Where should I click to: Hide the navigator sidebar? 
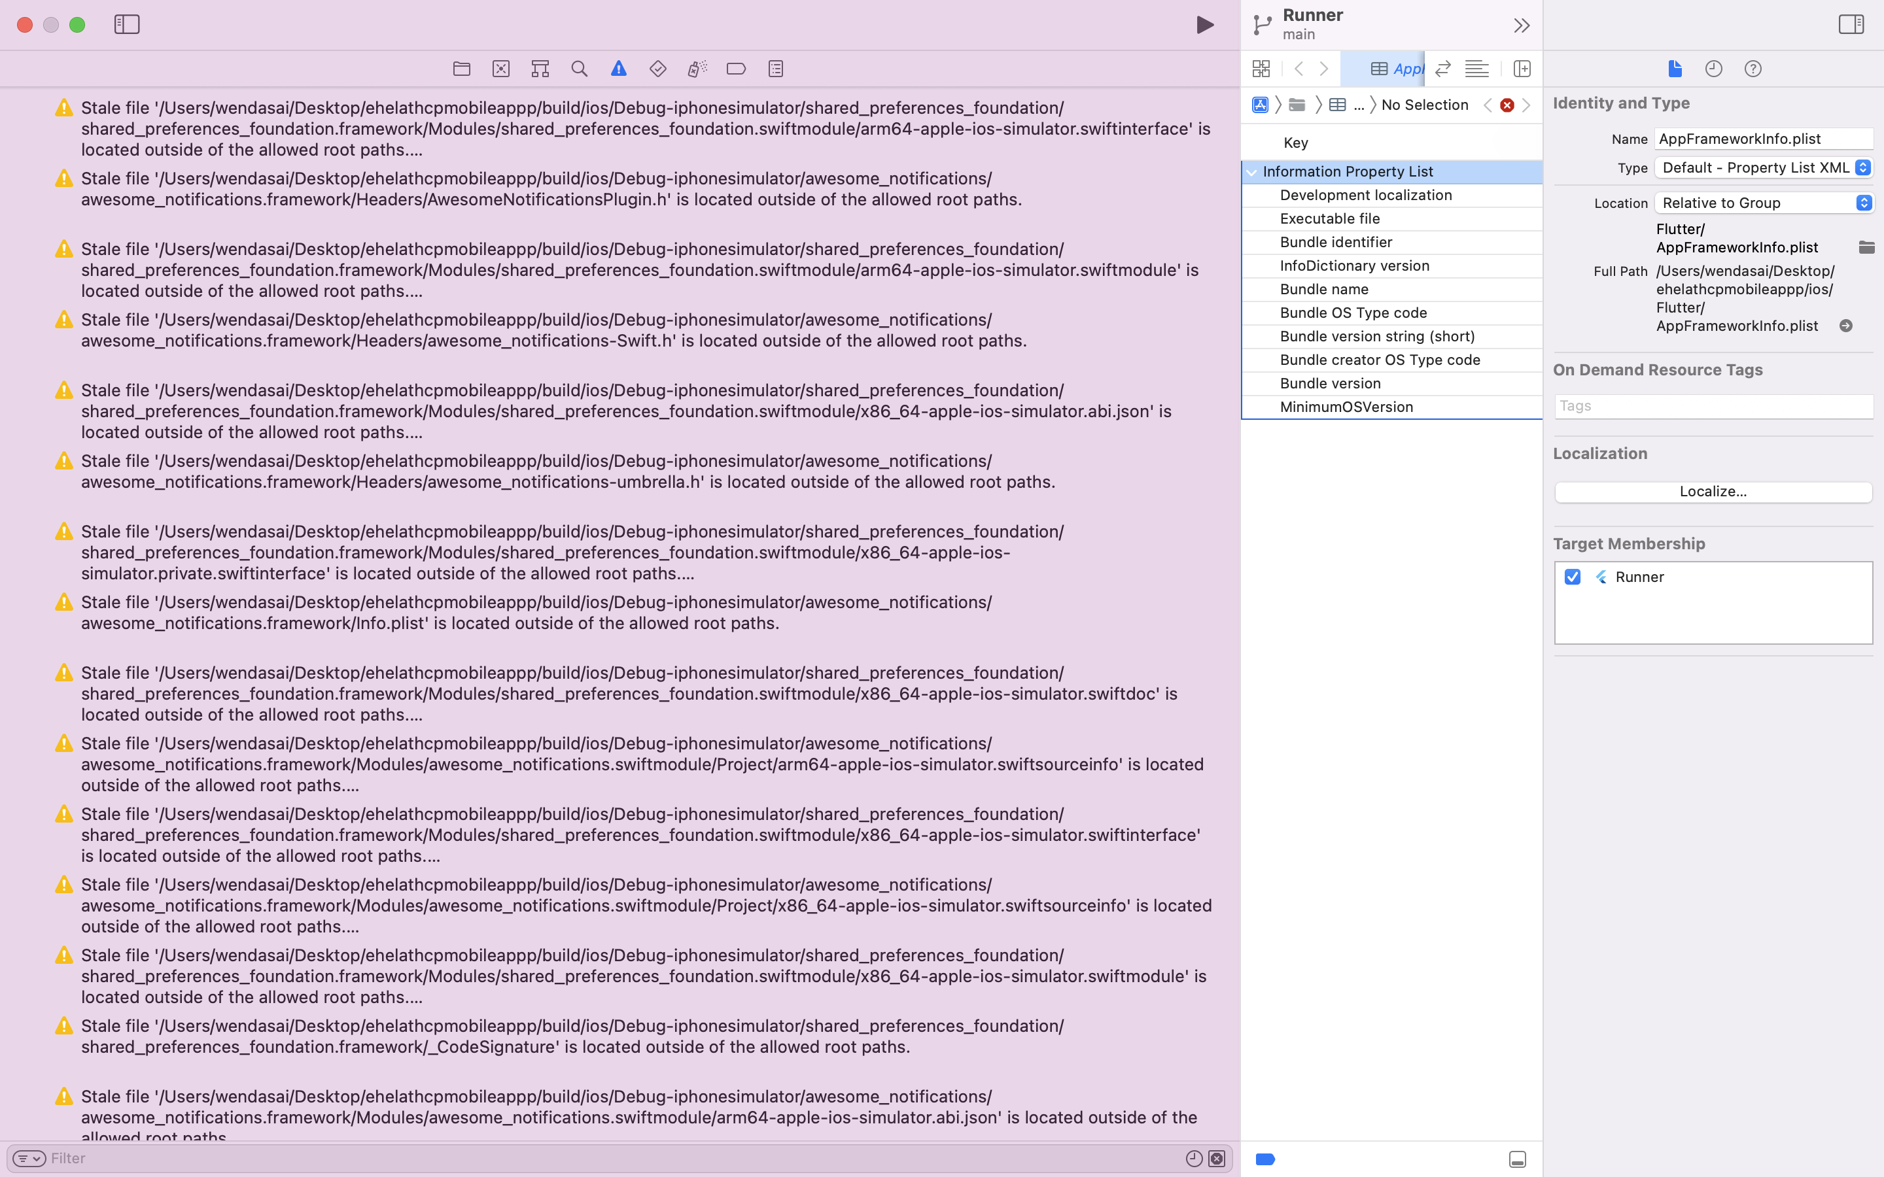127,24
